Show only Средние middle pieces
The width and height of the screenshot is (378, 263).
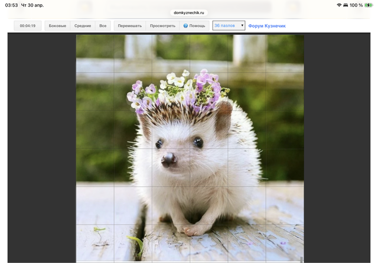click(x=83, y=26)
